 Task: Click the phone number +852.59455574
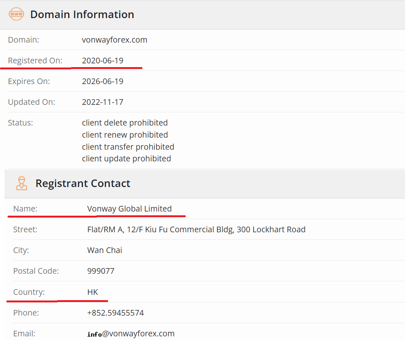115,313
